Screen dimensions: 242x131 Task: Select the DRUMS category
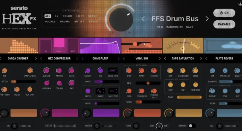pos(65,22)
